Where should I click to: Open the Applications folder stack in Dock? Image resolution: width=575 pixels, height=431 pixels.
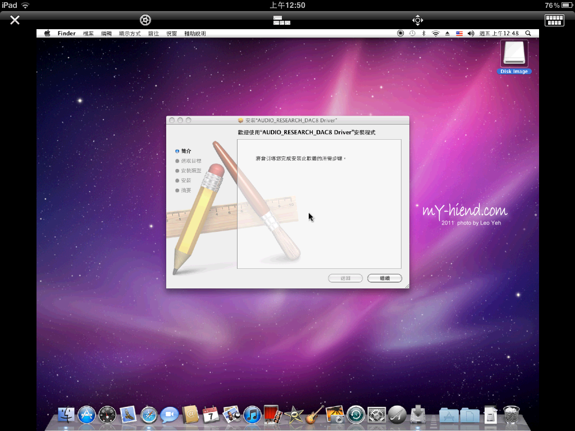(449, 415)
